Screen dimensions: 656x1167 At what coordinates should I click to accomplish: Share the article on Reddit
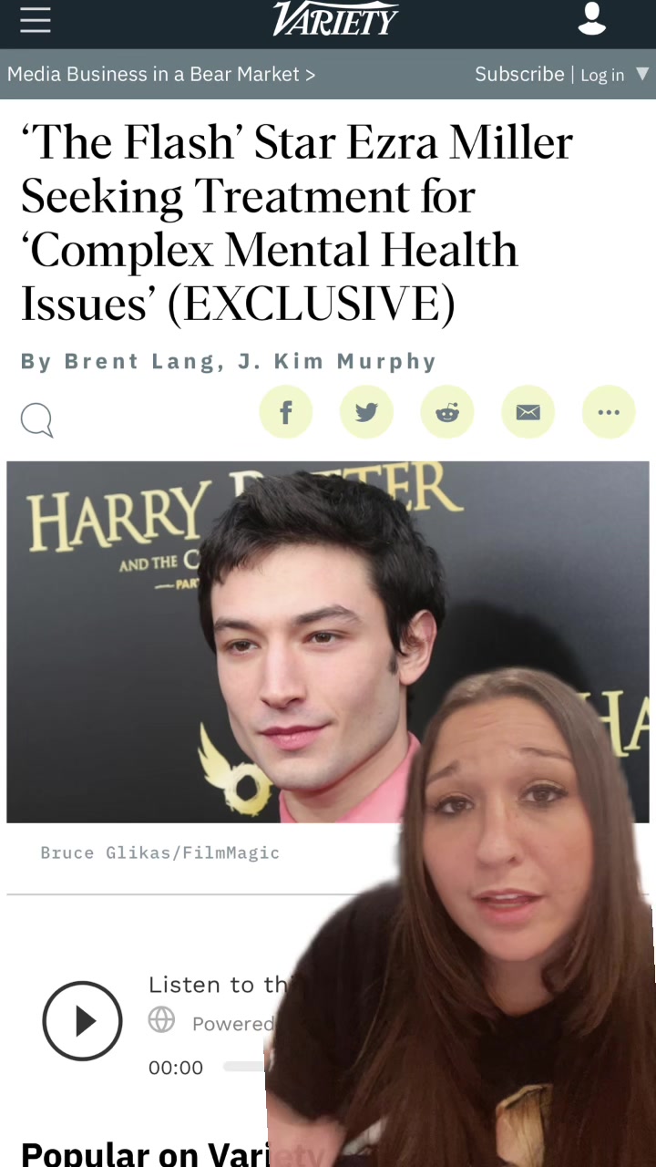click(447, 412)
